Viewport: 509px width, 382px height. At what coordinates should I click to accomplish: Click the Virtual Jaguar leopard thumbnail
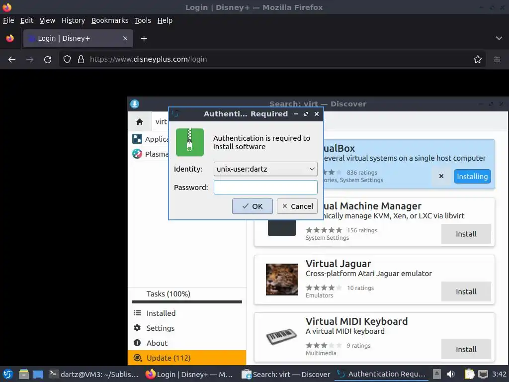(281, 280)
